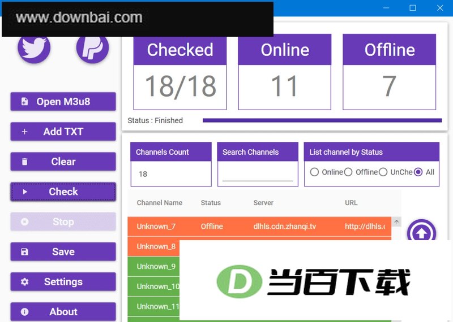The width and height of the screenshot is (453, 322).
Task: Sort by URL column header
Action: pyautogui.click(x=351, y=203)
